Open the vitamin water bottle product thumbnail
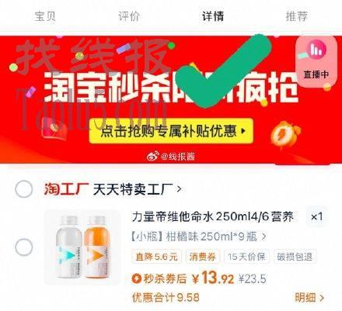 (83, 247)
